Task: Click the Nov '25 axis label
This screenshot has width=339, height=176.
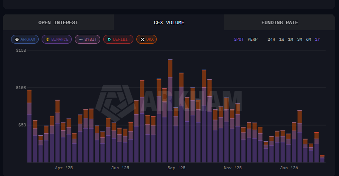Action: tap(233, 168)
